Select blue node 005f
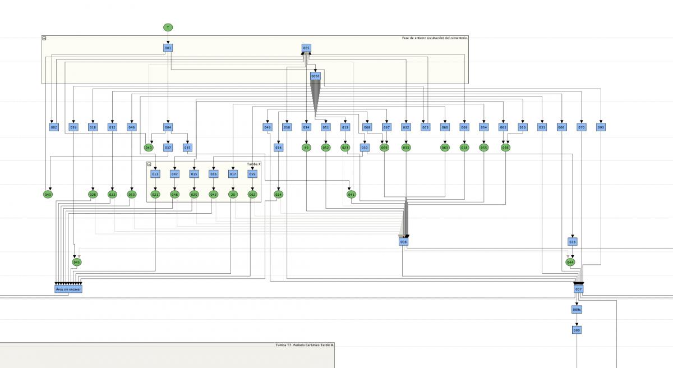The height and width of the screenshot is (368, 673). tap(315, 76)
